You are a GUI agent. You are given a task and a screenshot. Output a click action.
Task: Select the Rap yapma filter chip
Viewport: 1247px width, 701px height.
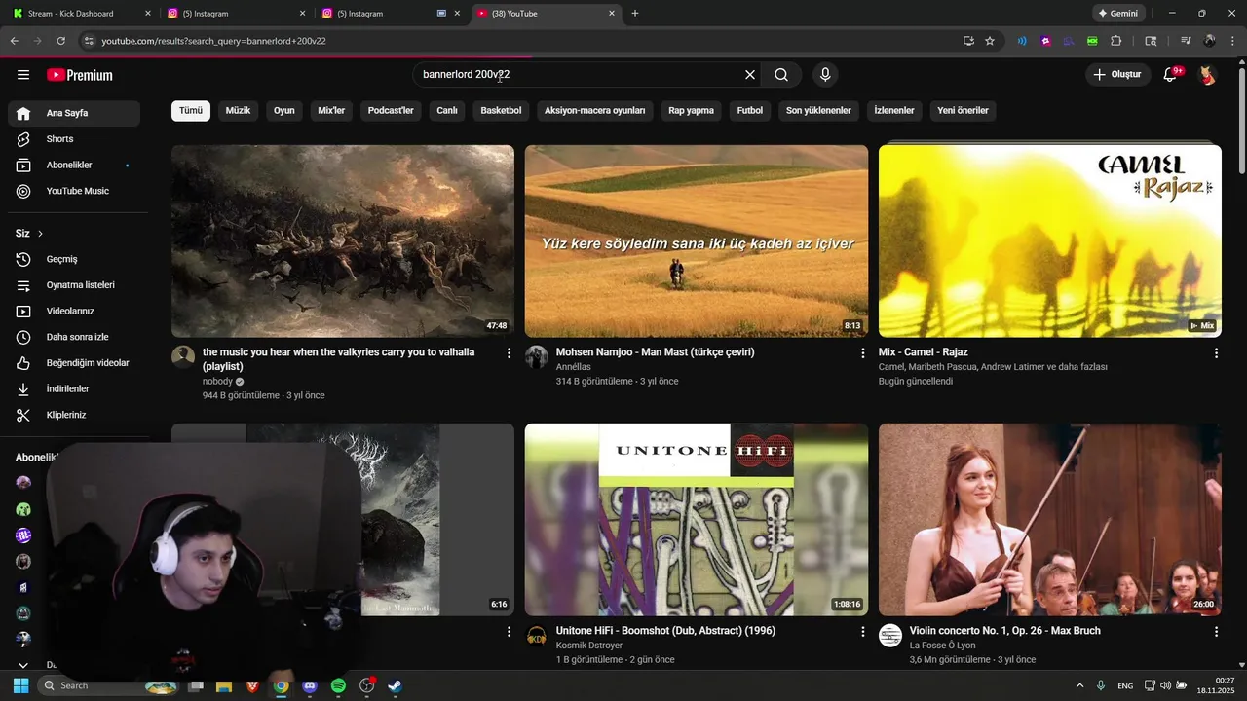coord(692,110)
